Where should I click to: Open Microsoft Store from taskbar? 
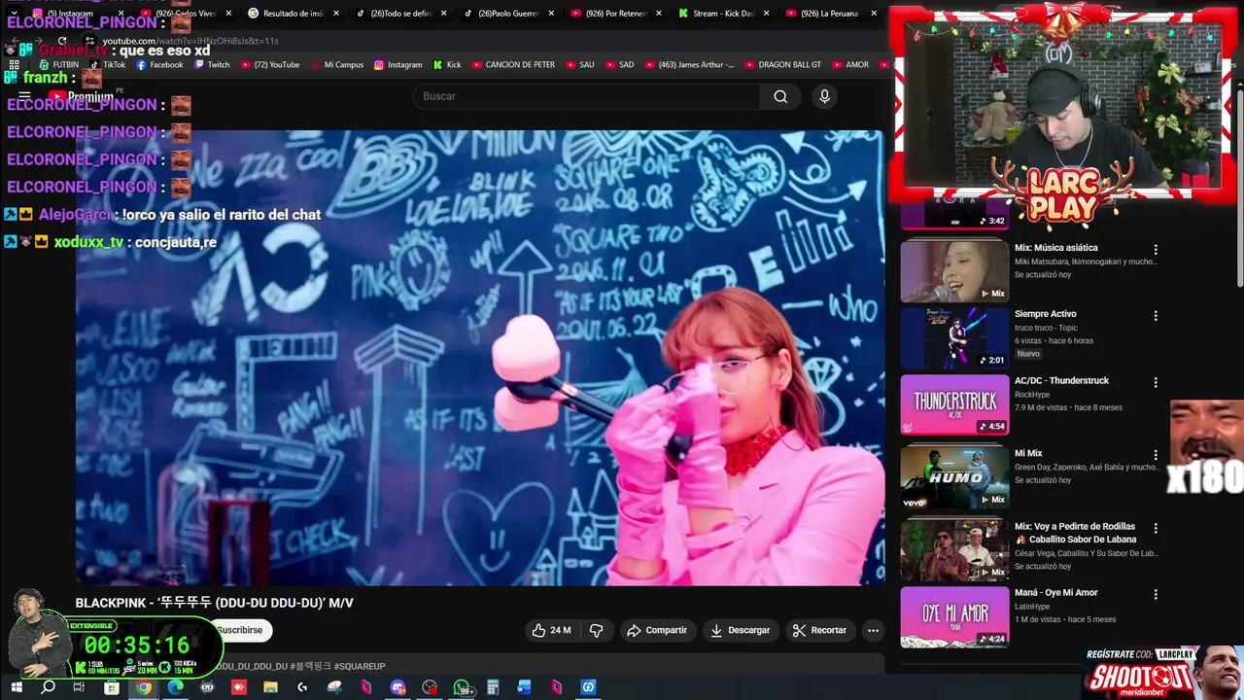(112, 687)
